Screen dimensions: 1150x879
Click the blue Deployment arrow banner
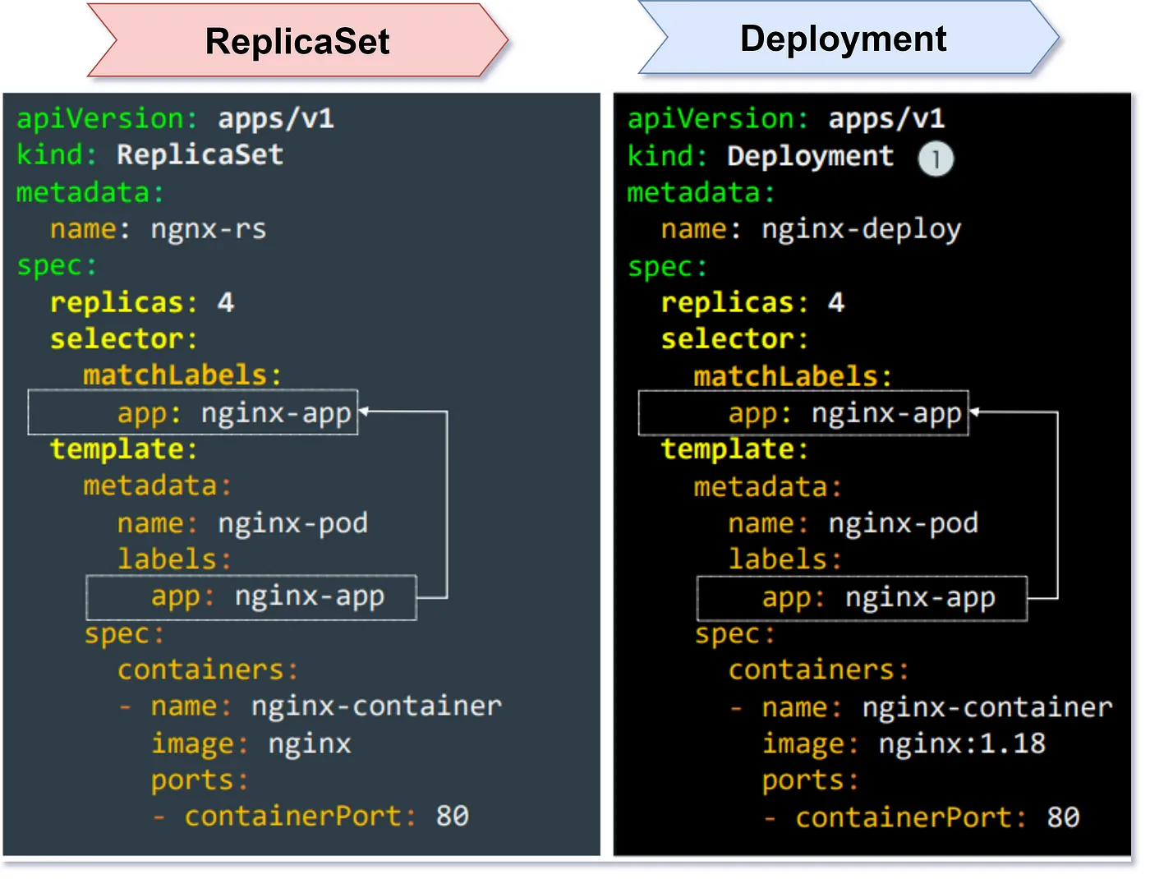[844, 39]
